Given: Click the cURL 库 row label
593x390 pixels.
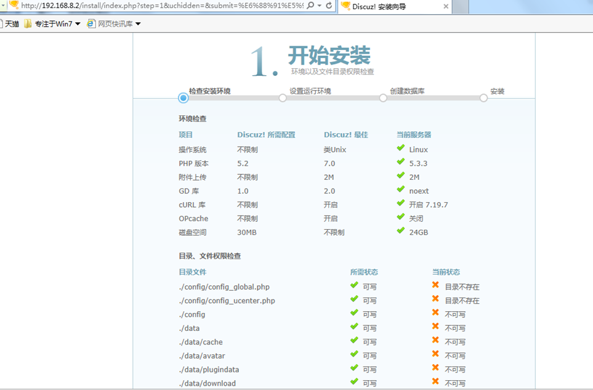Looking at the screenshot, I should pyautogui.click(x=192, y=205).
